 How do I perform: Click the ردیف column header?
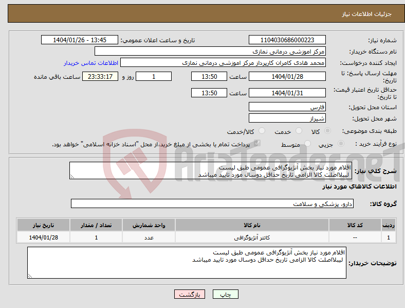pos(389,225)
